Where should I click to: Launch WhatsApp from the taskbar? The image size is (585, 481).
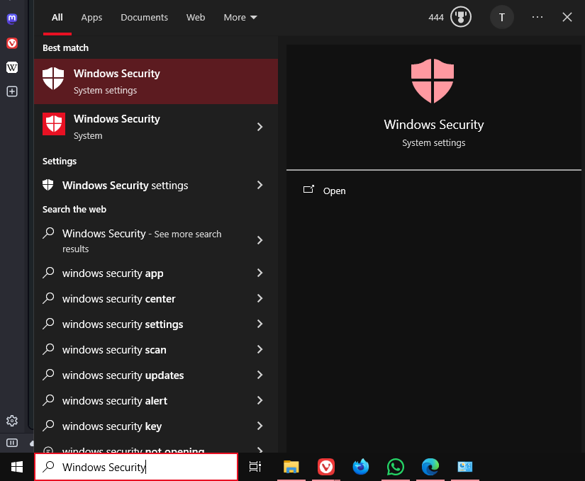[x=395, y=467]
